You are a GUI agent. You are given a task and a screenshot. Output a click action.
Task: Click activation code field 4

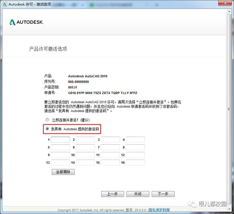coord(135,140)
